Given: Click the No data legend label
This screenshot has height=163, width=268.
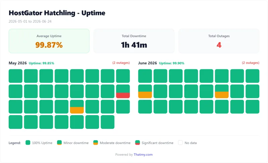Looking at the screenshot, I should 191,143.
